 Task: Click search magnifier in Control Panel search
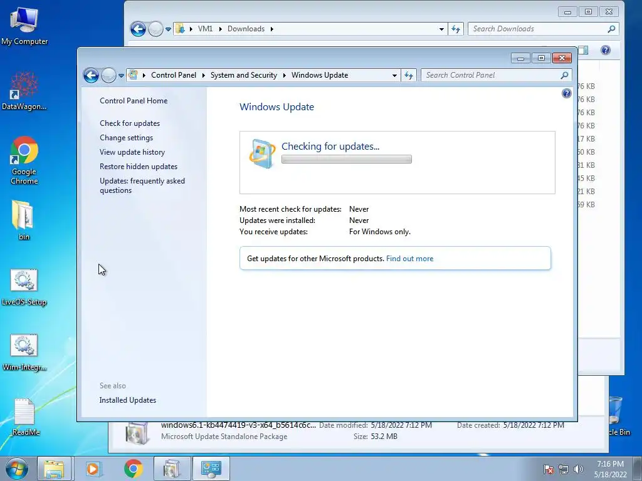click(564, 75)
